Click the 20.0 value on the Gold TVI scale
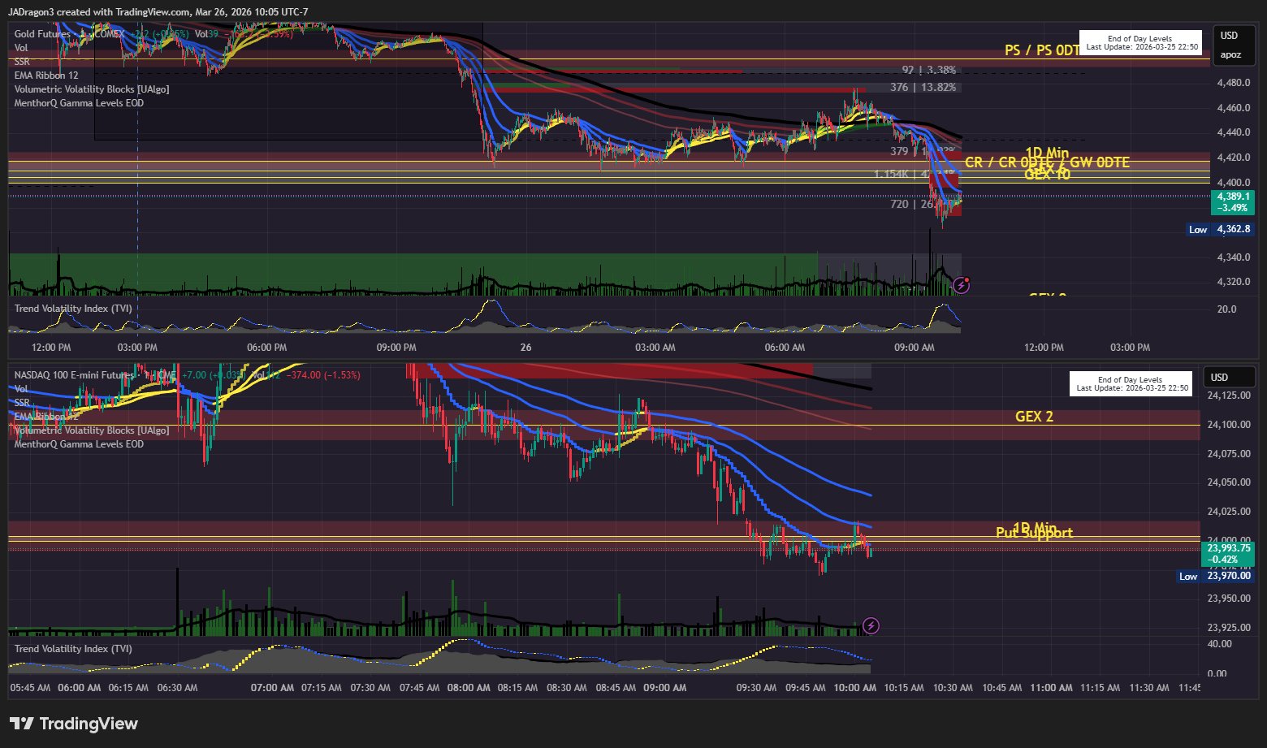 1226,309
